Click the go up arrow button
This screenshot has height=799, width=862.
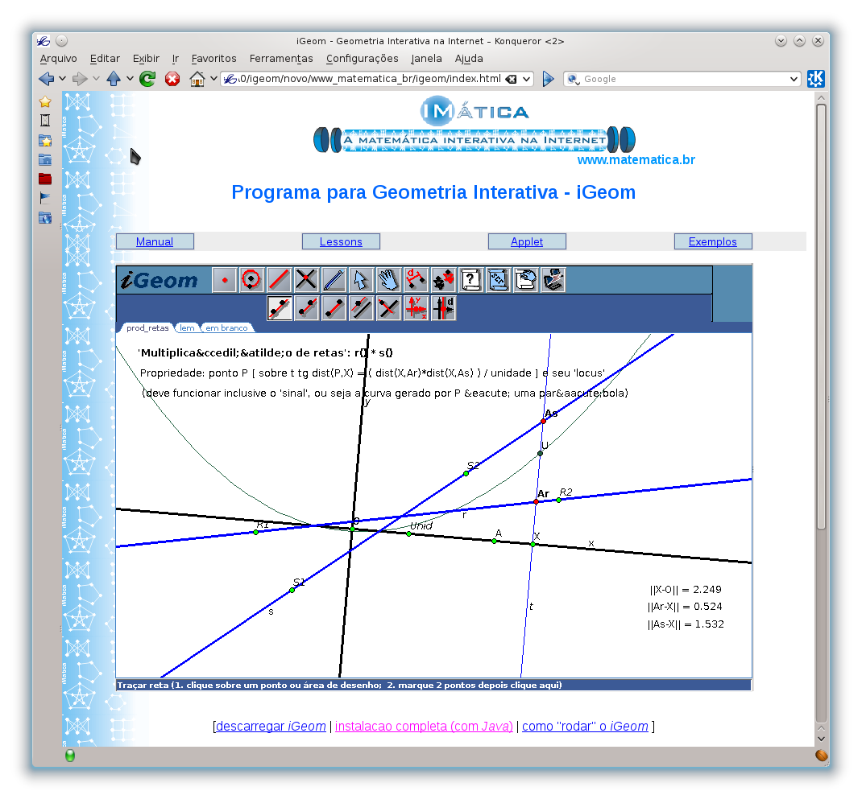click(114, 79)
